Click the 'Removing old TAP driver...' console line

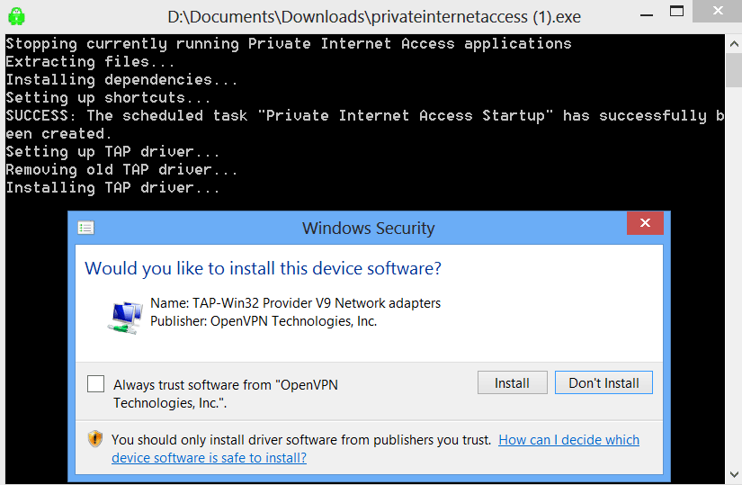(x=121, y=170)
